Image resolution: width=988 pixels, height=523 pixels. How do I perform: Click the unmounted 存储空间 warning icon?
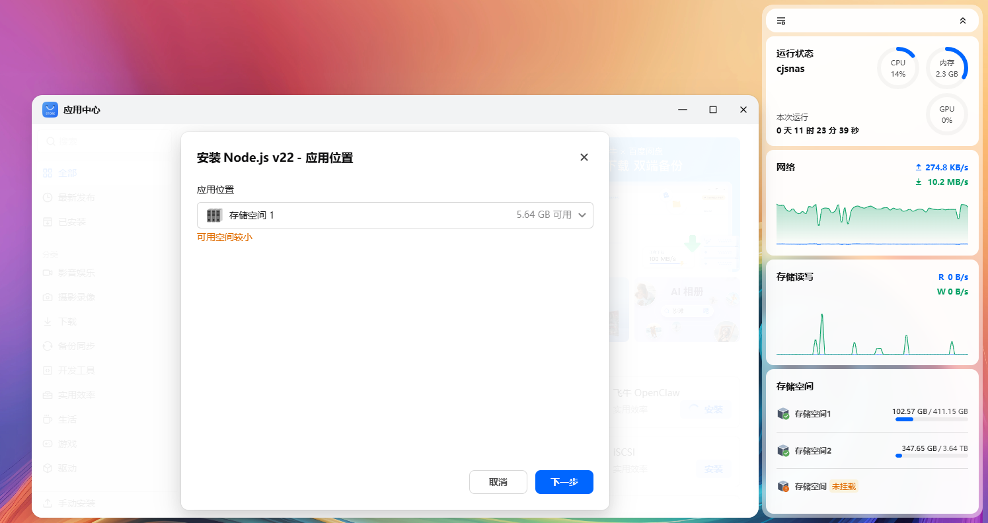783,487
